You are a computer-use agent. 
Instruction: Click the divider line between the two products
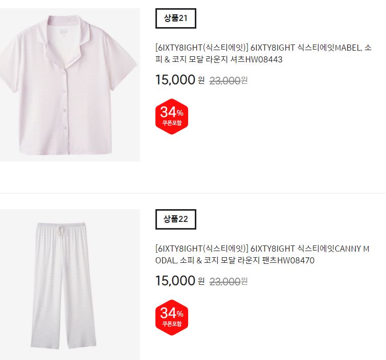click(x=193, y=193)
